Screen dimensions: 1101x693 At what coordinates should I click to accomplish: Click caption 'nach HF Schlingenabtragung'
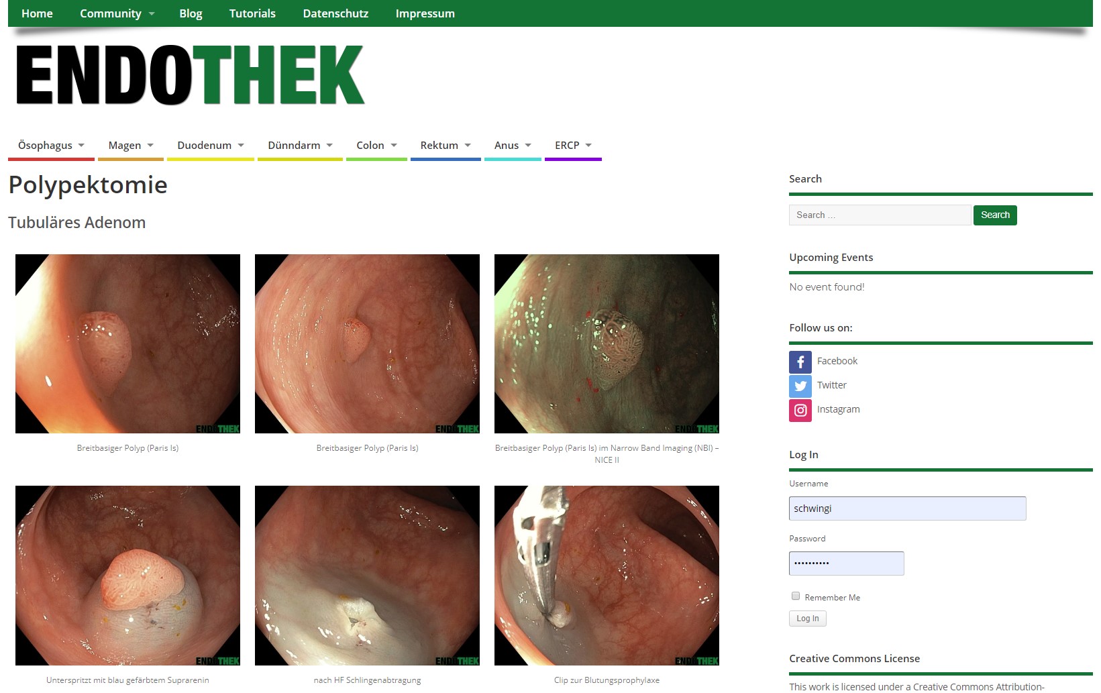click(367, 680)
